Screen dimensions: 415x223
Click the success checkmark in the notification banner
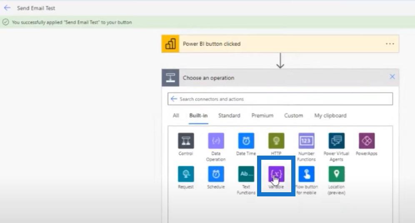point(5,22)
